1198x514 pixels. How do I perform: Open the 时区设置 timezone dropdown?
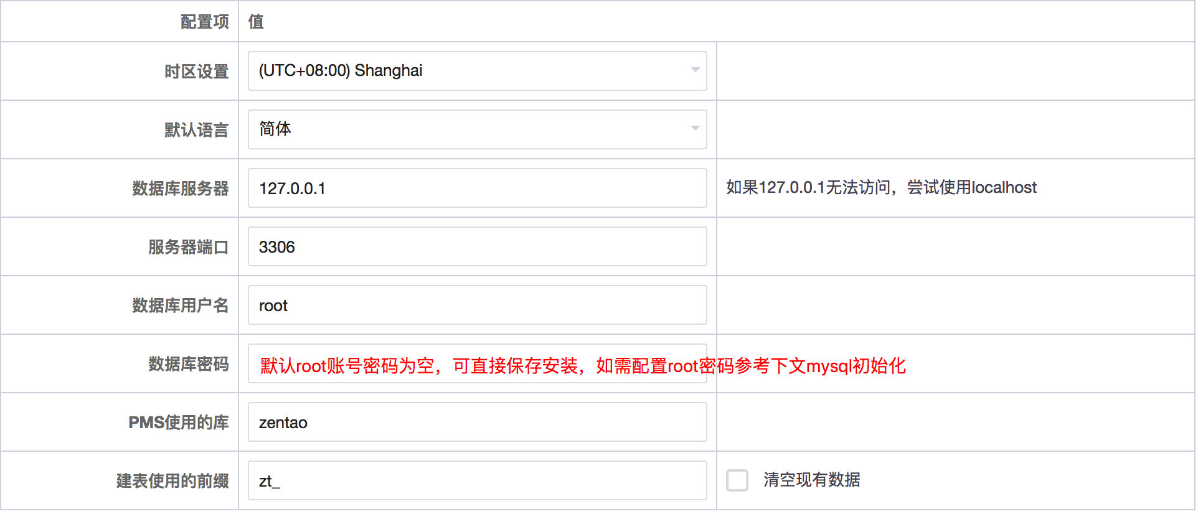pos(477,71)
